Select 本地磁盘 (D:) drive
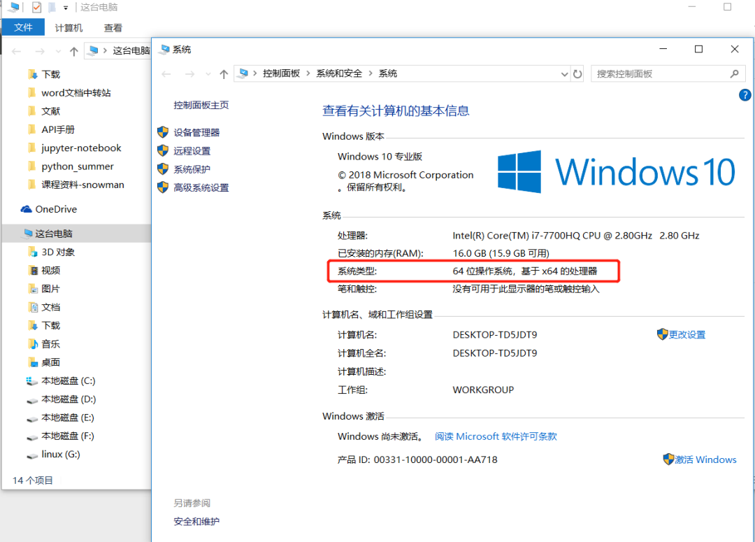The width and height of the screenshot is (755, 542). tap(68, 399)
